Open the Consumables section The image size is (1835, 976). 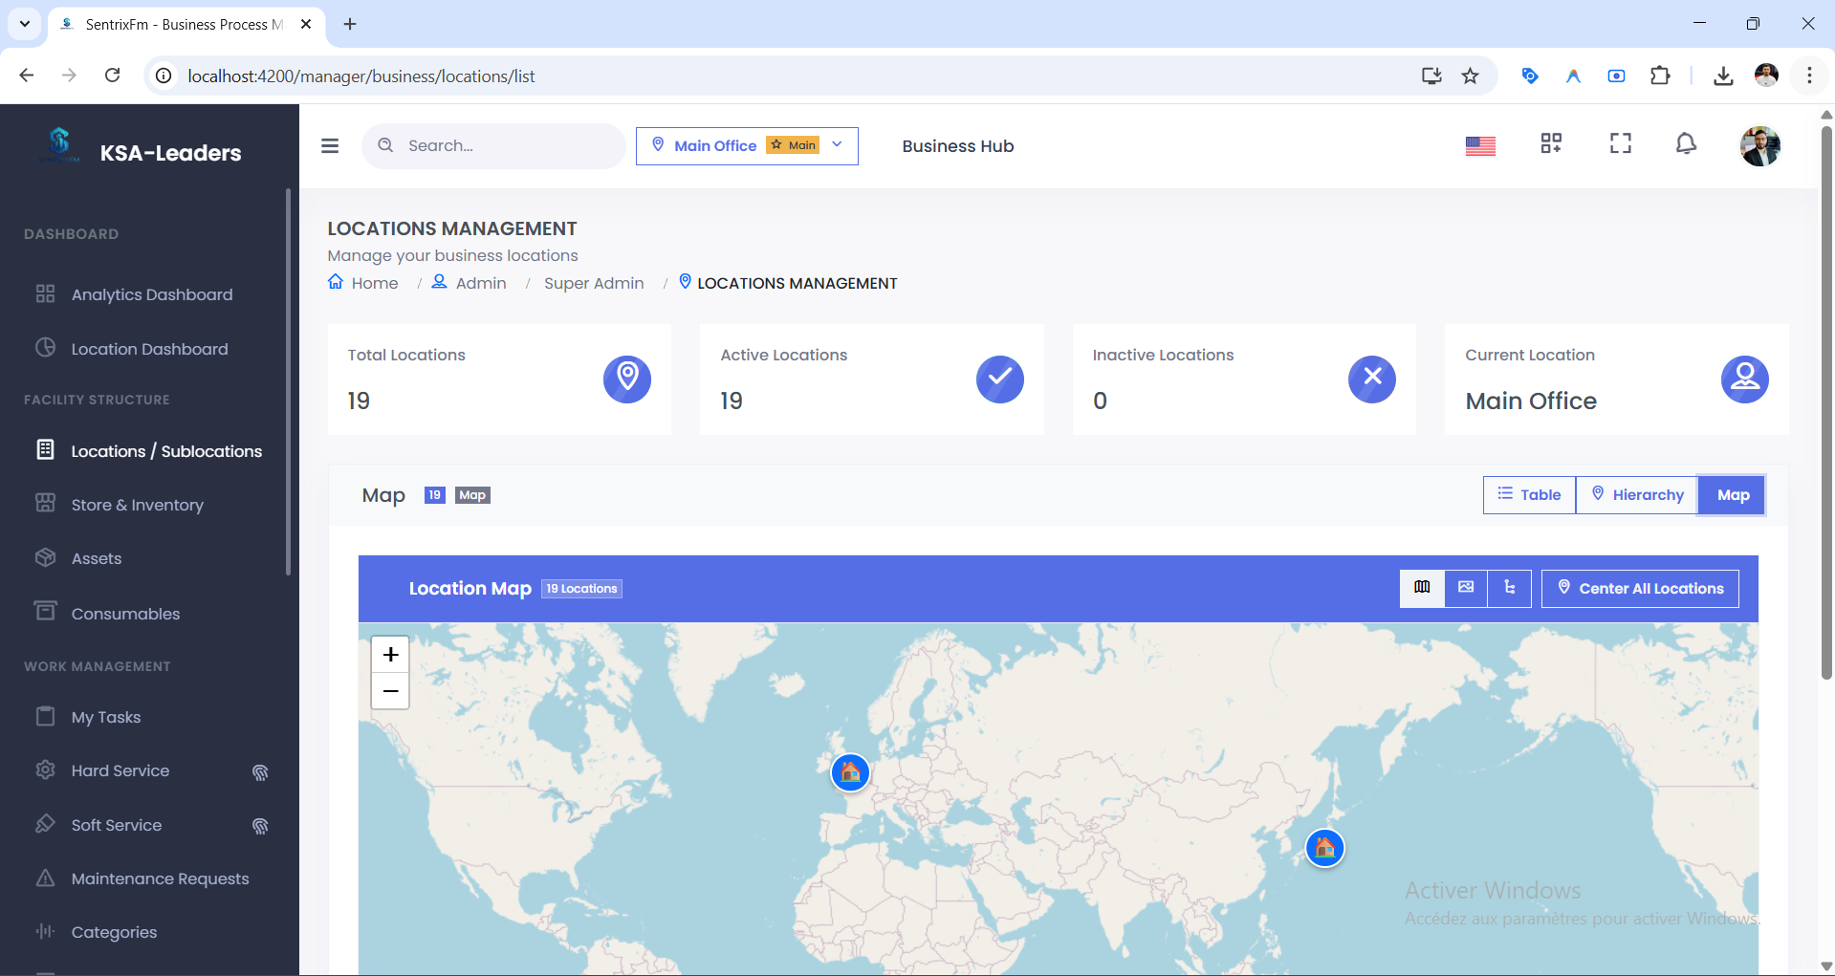coord(125,613)
